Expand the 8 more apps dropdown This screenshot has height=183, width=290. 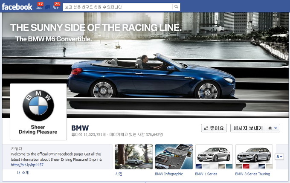pos(280,157)
